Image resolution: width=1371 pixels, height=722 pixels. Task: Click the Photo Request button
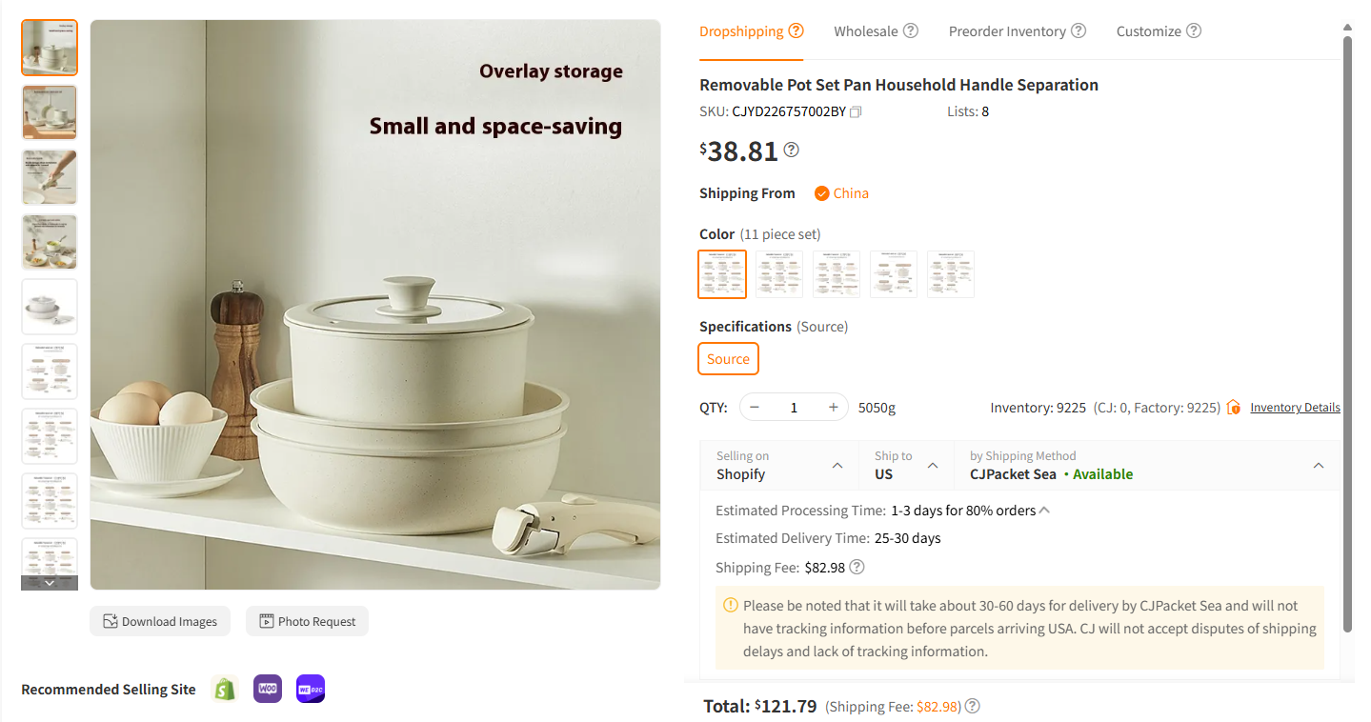click(x=307, y=620)
